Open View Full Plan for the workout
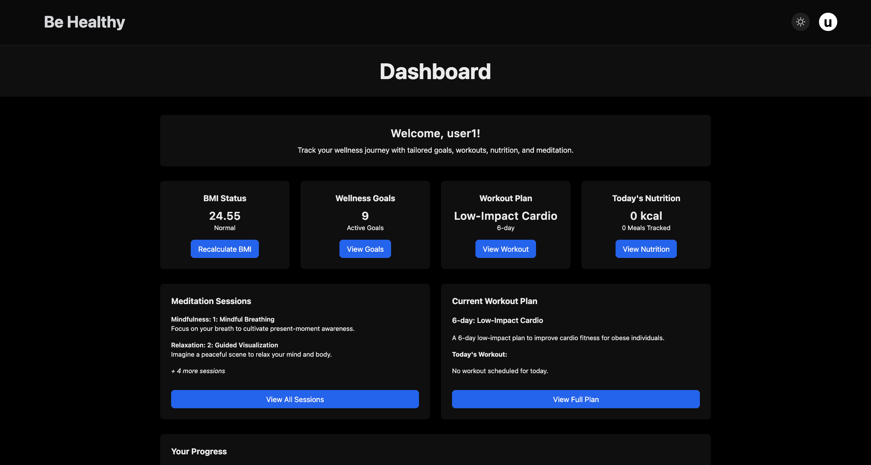Screen dimensions: 871x465 click(x=576, y=399)
